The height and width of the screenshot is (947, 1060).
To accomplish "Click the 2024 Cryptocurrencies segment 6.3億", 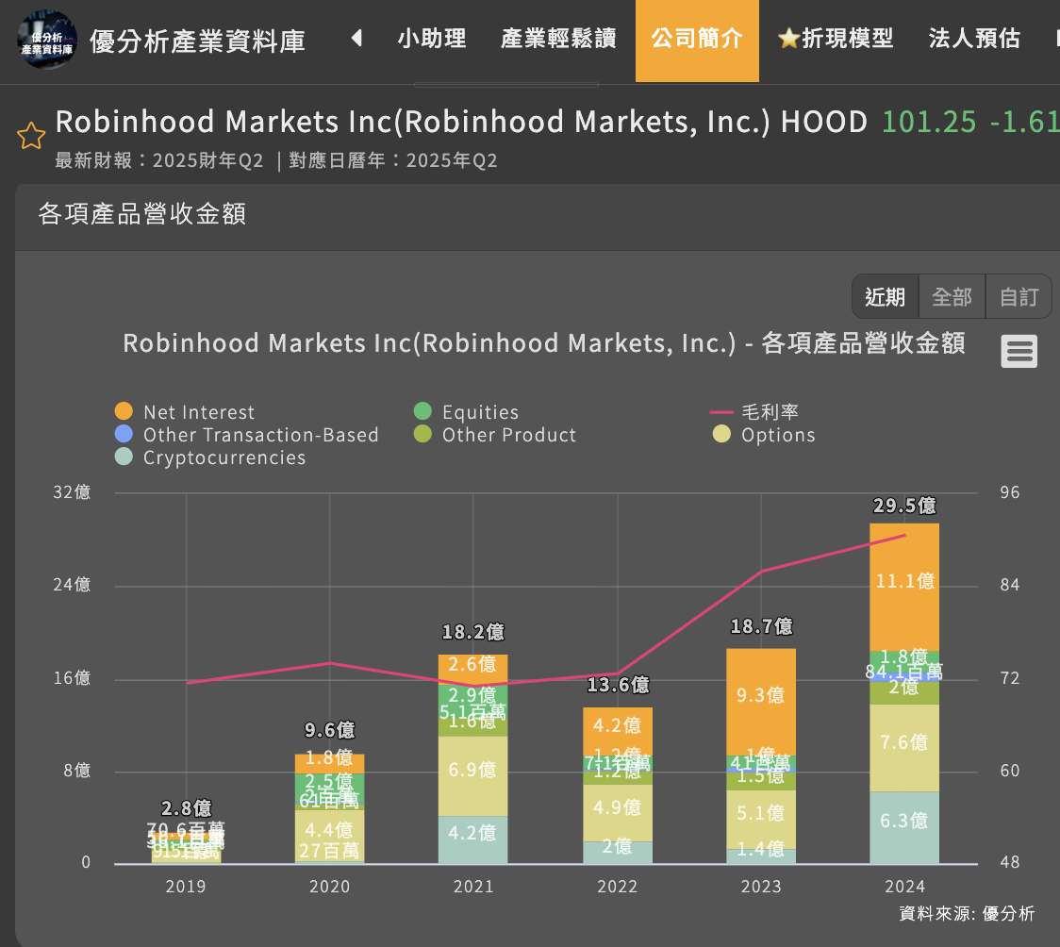I will click(x=904, y=827).
